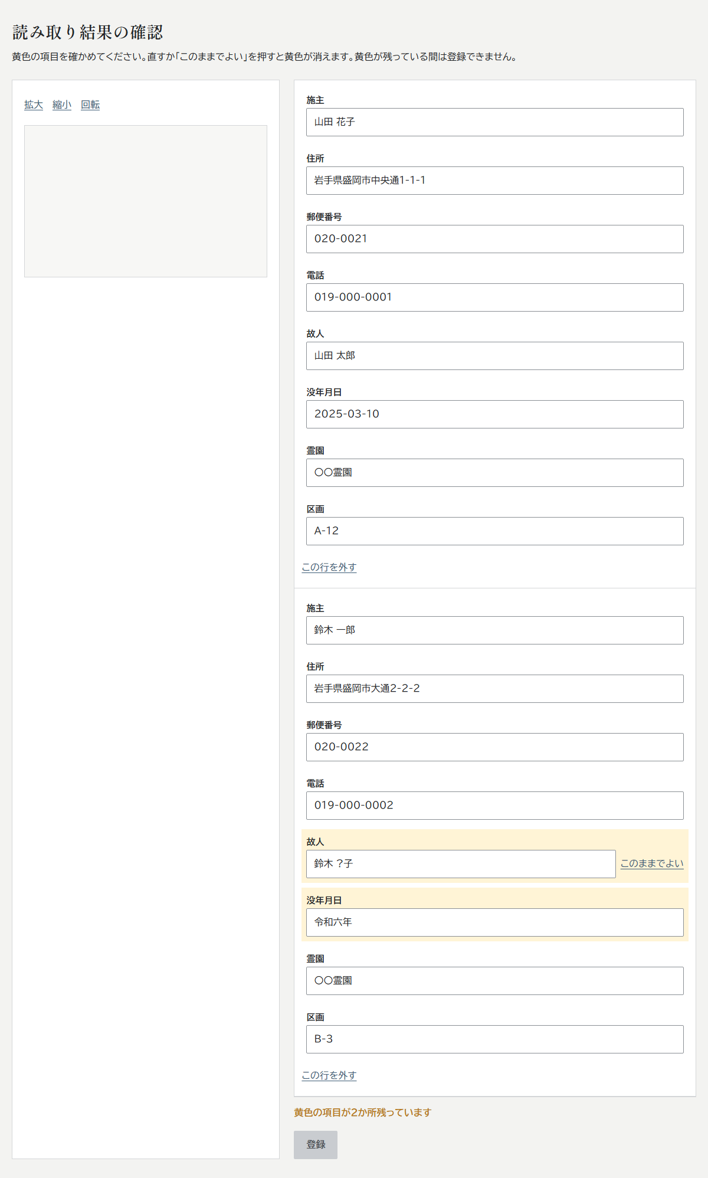Screen dimensions: 708x1178
Task: Click warning text 黄色の項目が2か所残っています
Action: 363,1112
